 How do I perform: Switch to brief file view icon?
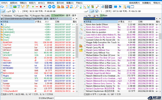[7, 7]
